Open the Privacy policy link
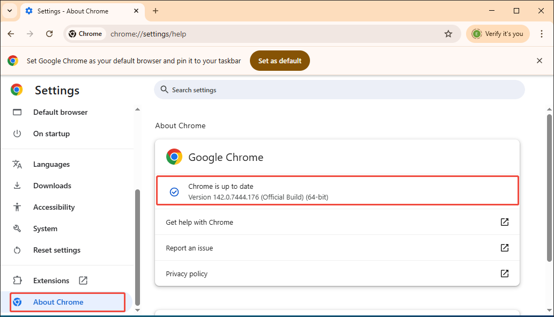The width and height of the screenshot is (554, 317). [x=186, y=274]
